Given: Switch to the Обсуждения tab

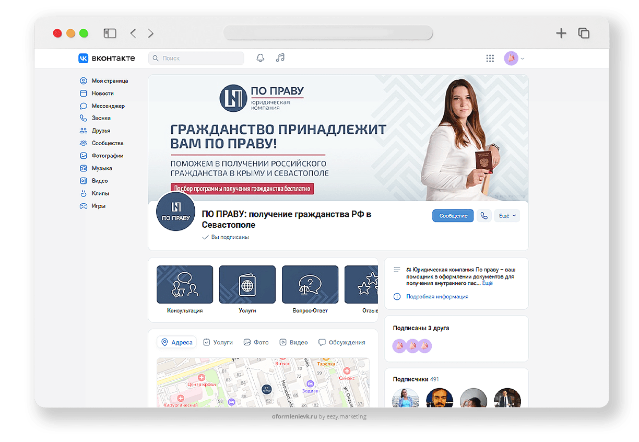Looking at the screenshot, I should [342, 342].
